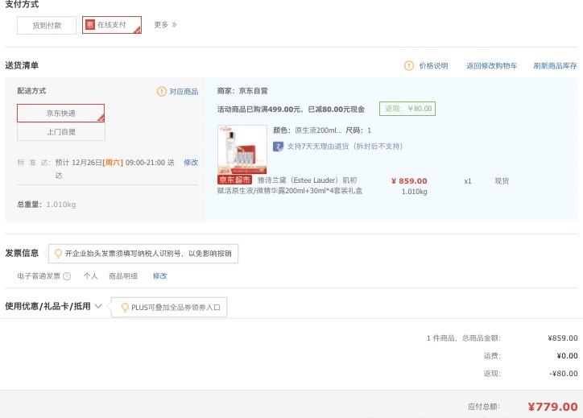Click the 价格说明 info icon
This screenshot has height=418, width=583.
(x=408, y=66)
